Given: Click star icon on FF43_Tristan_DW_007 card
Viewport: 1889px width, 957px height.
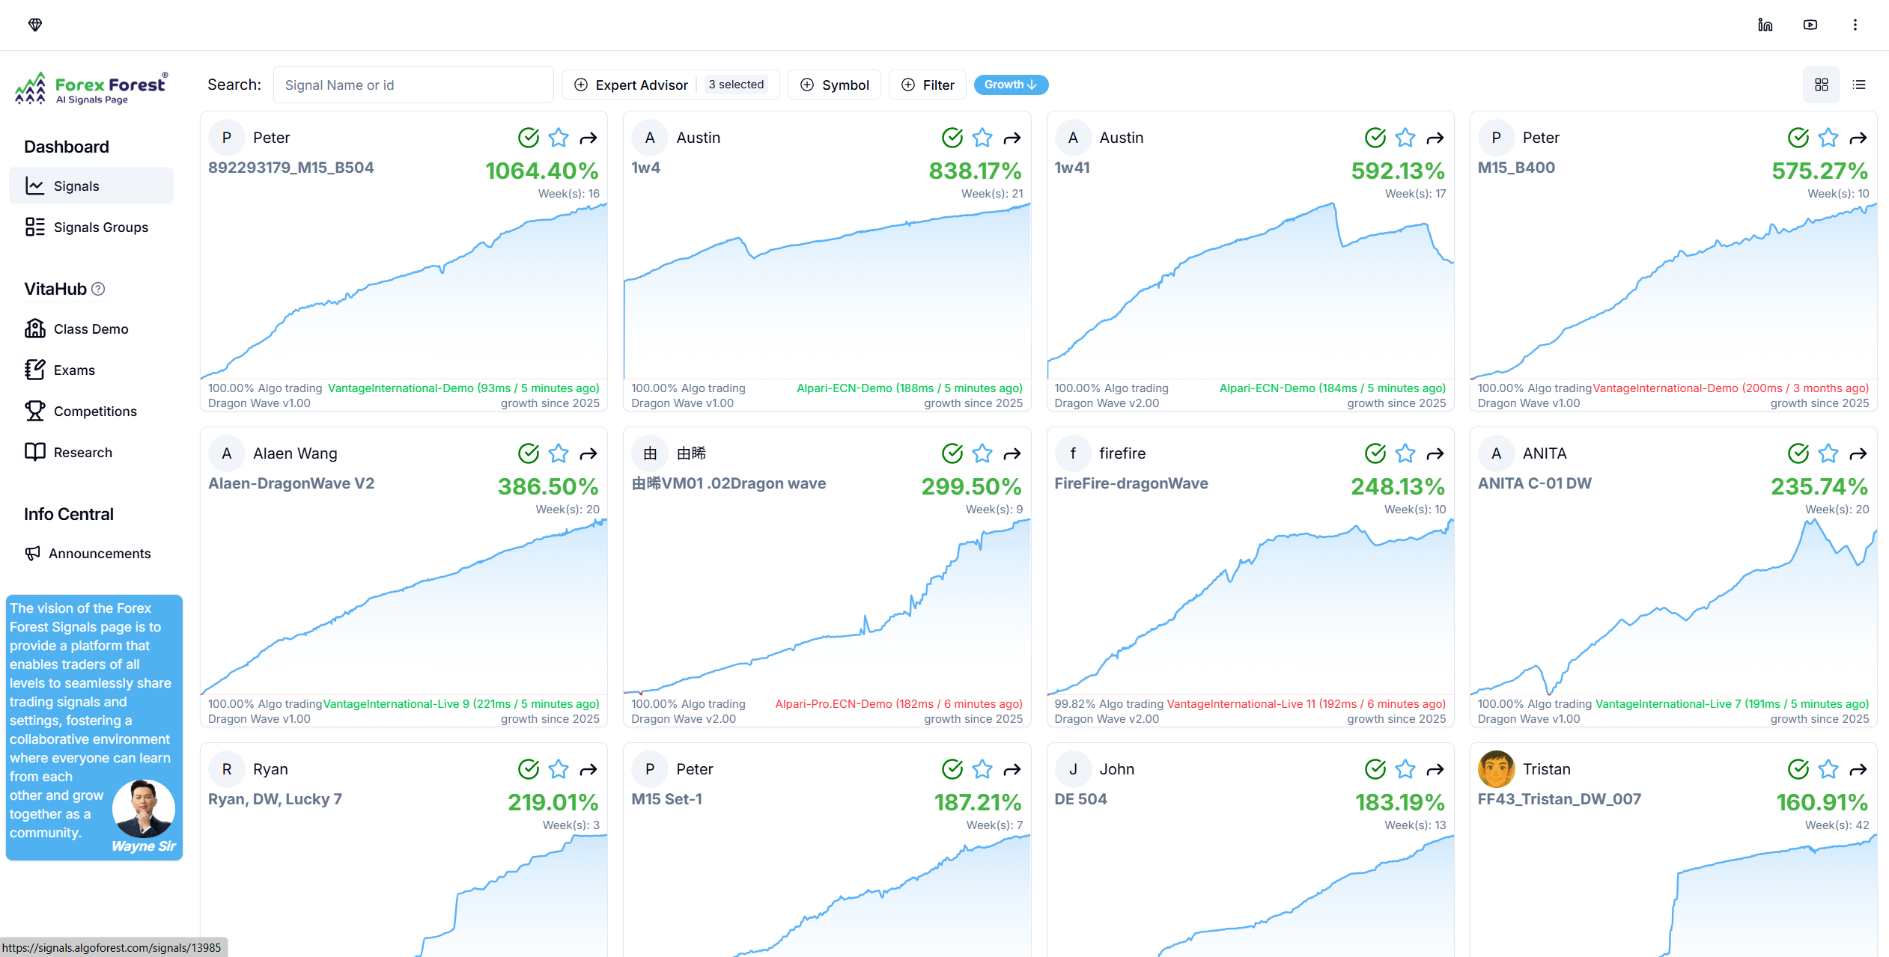Looking at the screenshot, I should (x=1828, y=769).
